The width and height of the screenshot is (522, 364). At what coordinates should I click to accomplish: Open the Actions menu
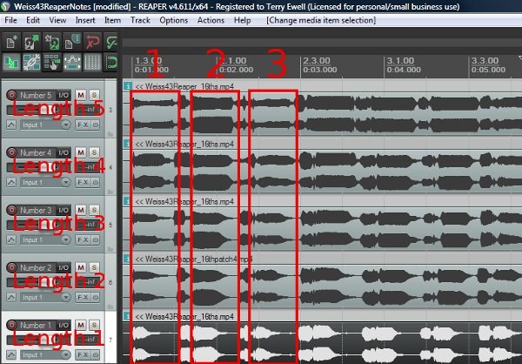click(211, 20)
